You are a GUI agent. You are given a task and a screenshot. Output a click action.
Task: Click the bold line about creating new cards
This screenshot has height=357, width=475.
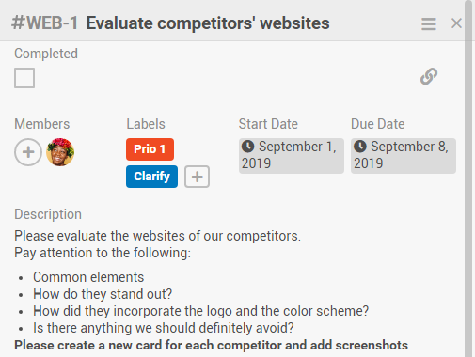pos(211,345)
